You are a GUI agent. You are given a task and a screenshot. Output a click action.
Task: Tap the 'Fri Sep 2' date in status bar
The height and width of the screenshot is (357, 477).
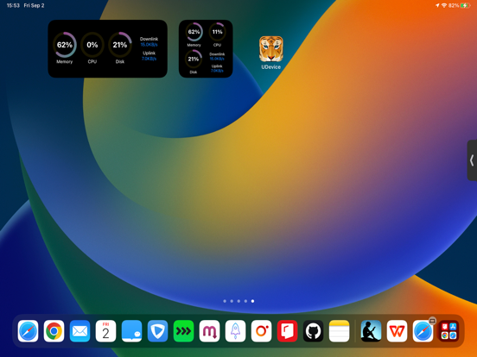[34, 5]
